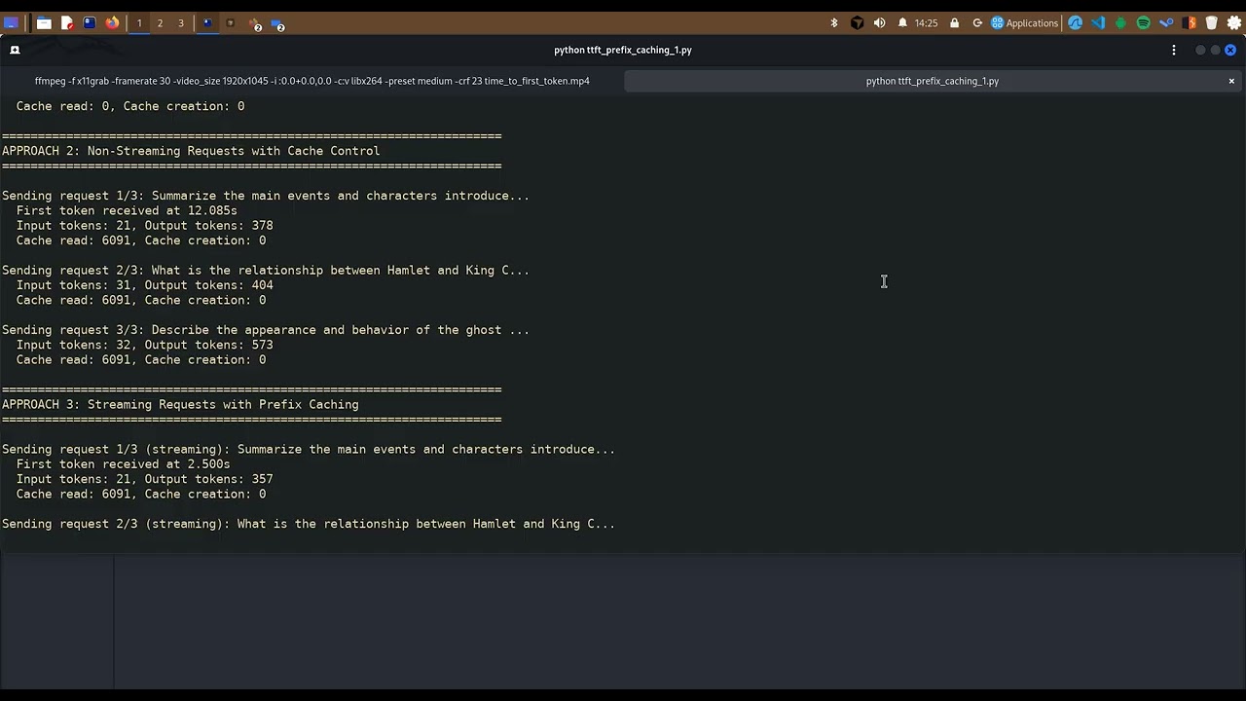The height and width of the screenshot is (701, 1246).
Task: Open system settings gear icon
Action: [1234, 22]
